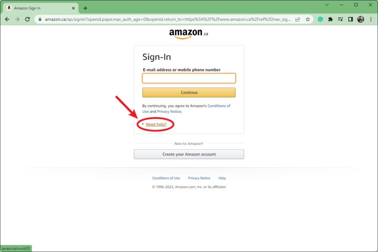
Task: Open the share page icon in address bar
Action: [x=298, y=19]
